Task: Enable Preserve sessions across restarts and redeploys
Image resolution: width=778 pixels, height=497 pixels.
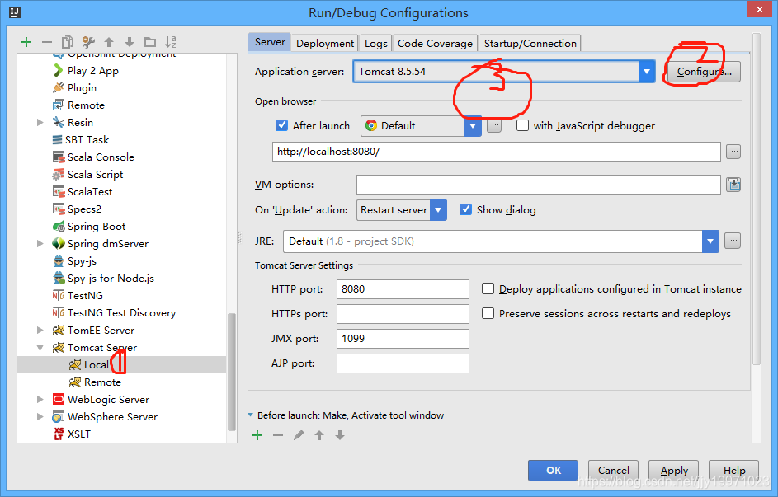Action: click(x=488, y=314)
